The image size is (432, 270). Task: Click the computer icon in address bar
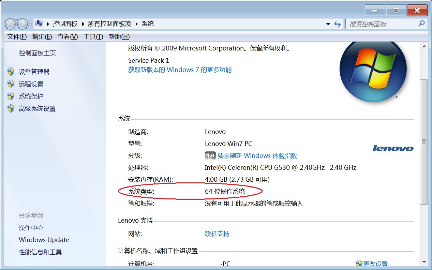click(x=39, y=24)
